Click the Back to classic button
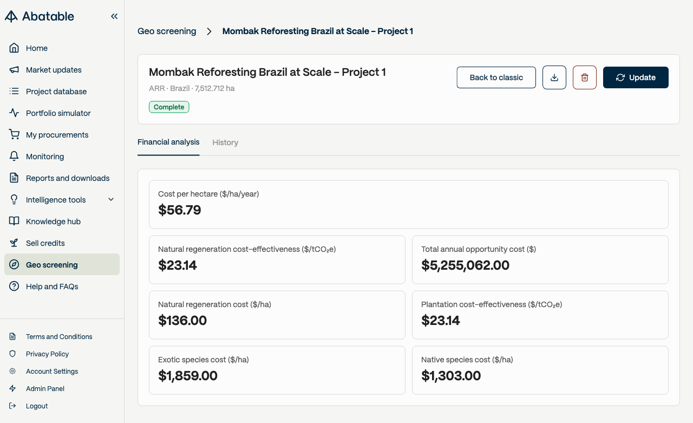This screenshot has height=423, width=693. pos(496,77)
